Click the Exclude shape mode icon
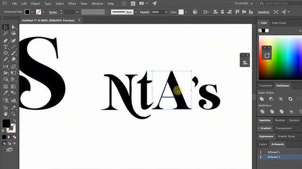This screenshot has width=302, height=169. click(290, 99)
